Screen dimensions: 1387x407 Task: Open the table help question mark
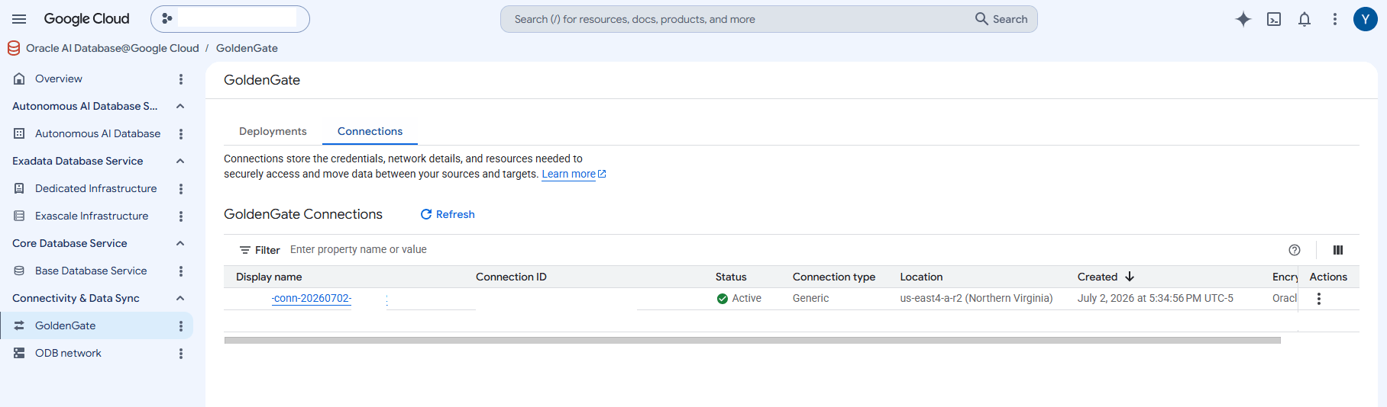click(1295, 250)
